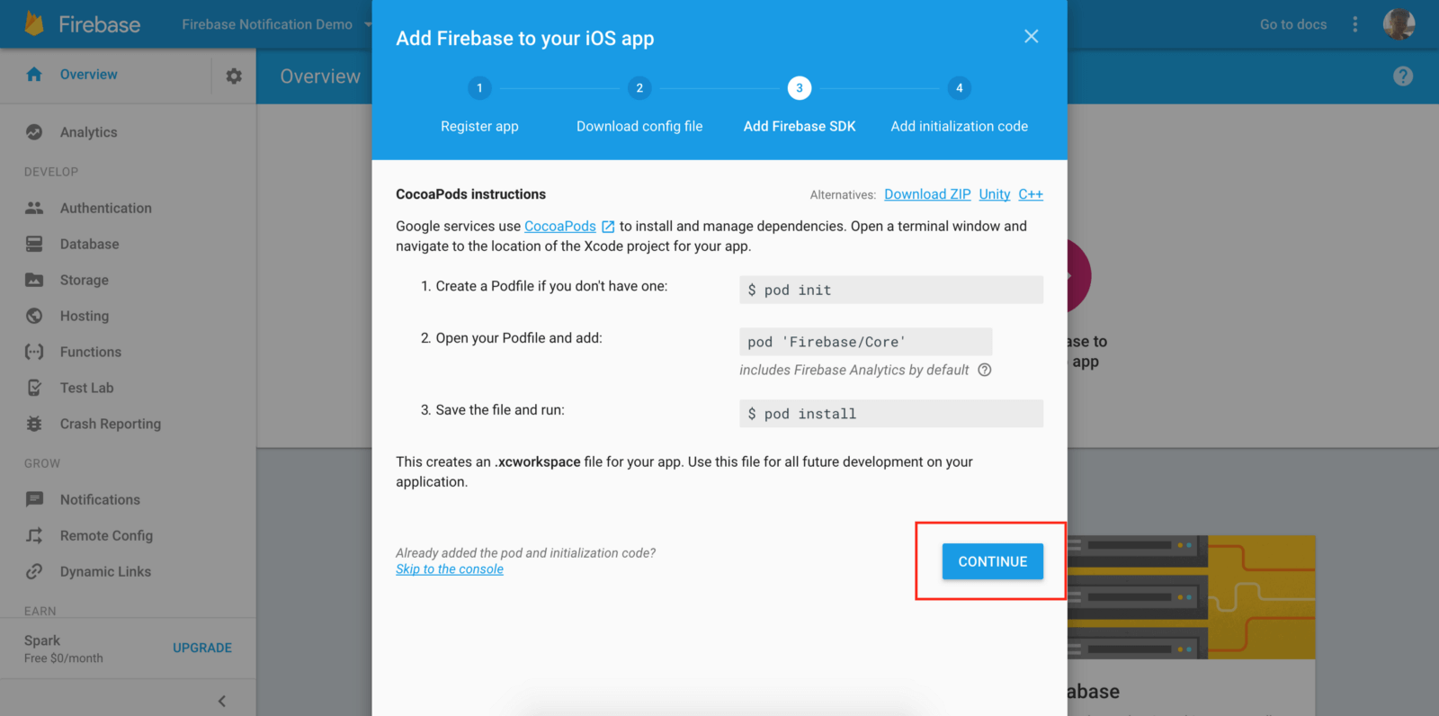Viewport: 1439px width, 716px height.
Task: Click CocoaPods external link icon
Action: tap(608, 227)
